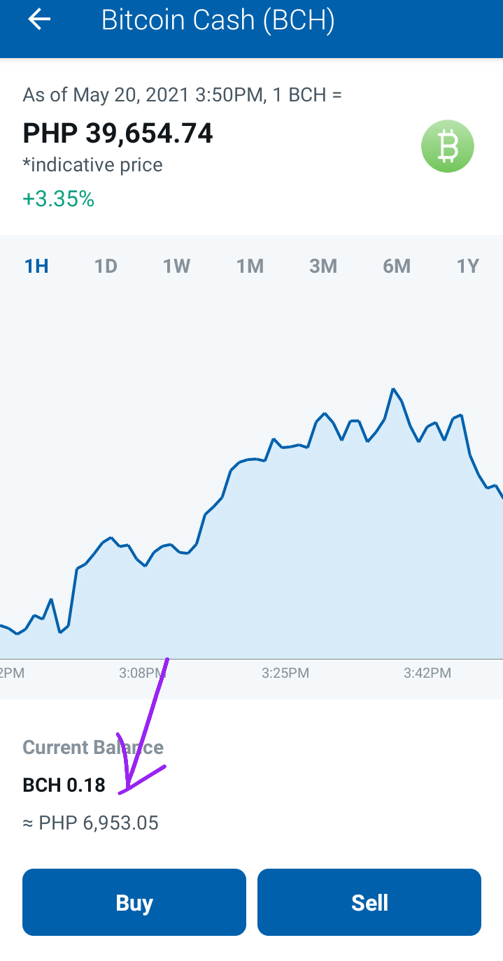Tap the PHP 6,953.05 balance value
The width and height of the screenshot is (503, 961).
91,823
